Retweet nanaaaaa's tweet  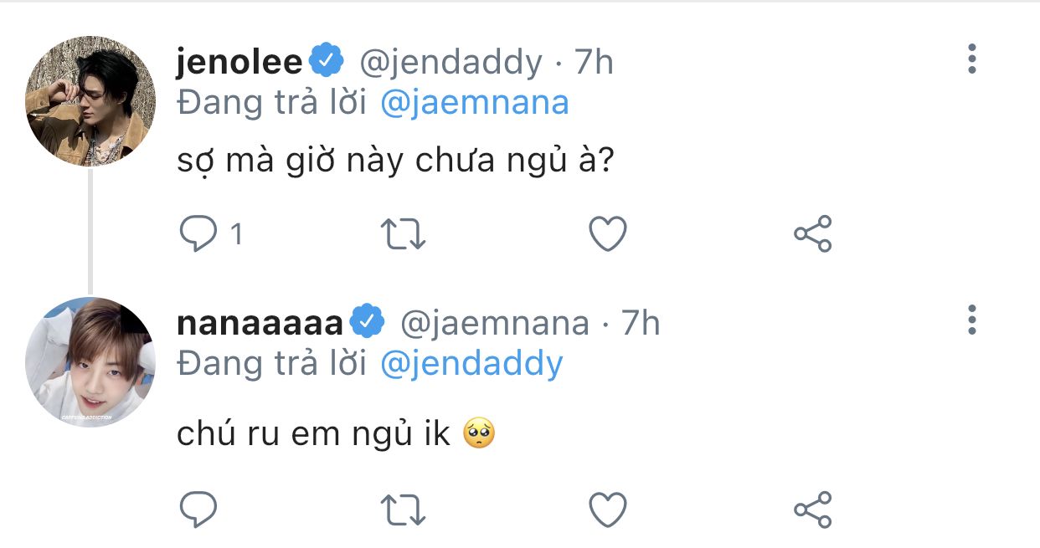pos(403,509)
